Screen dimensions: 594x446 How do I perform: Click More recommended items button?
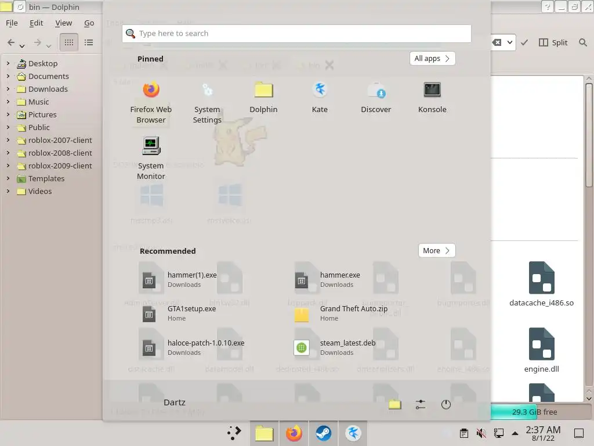pyautogui.click(x=436, y=251)
